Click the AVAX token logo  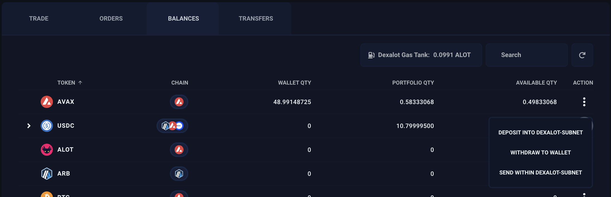tap(47, 102)
